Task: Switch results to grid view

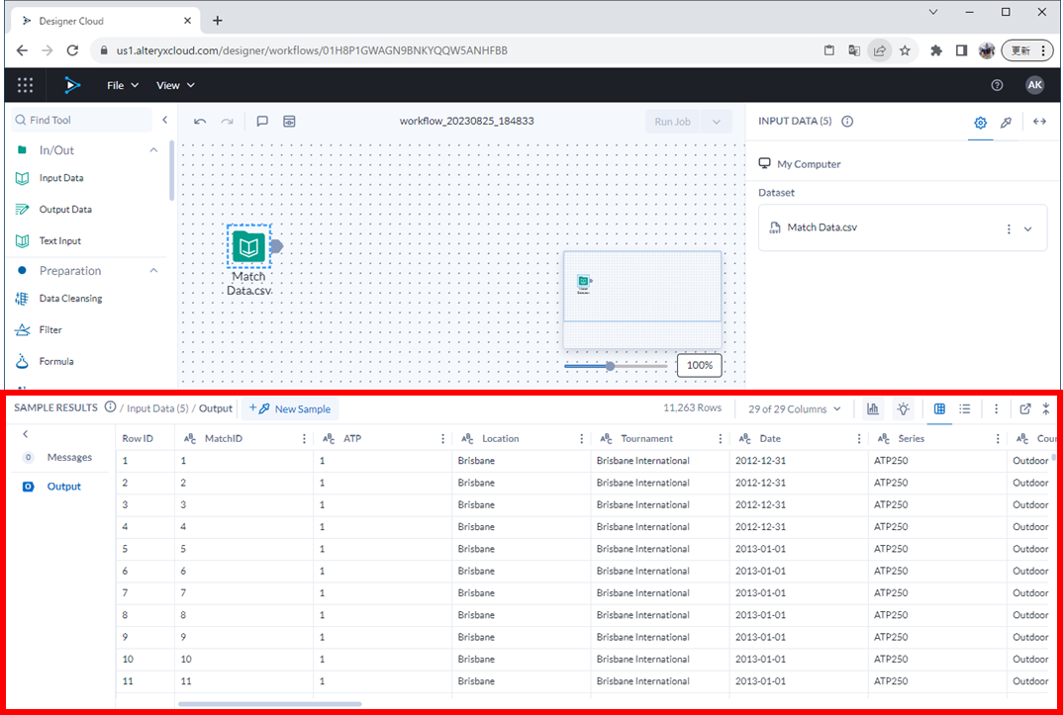Action: 939,409
